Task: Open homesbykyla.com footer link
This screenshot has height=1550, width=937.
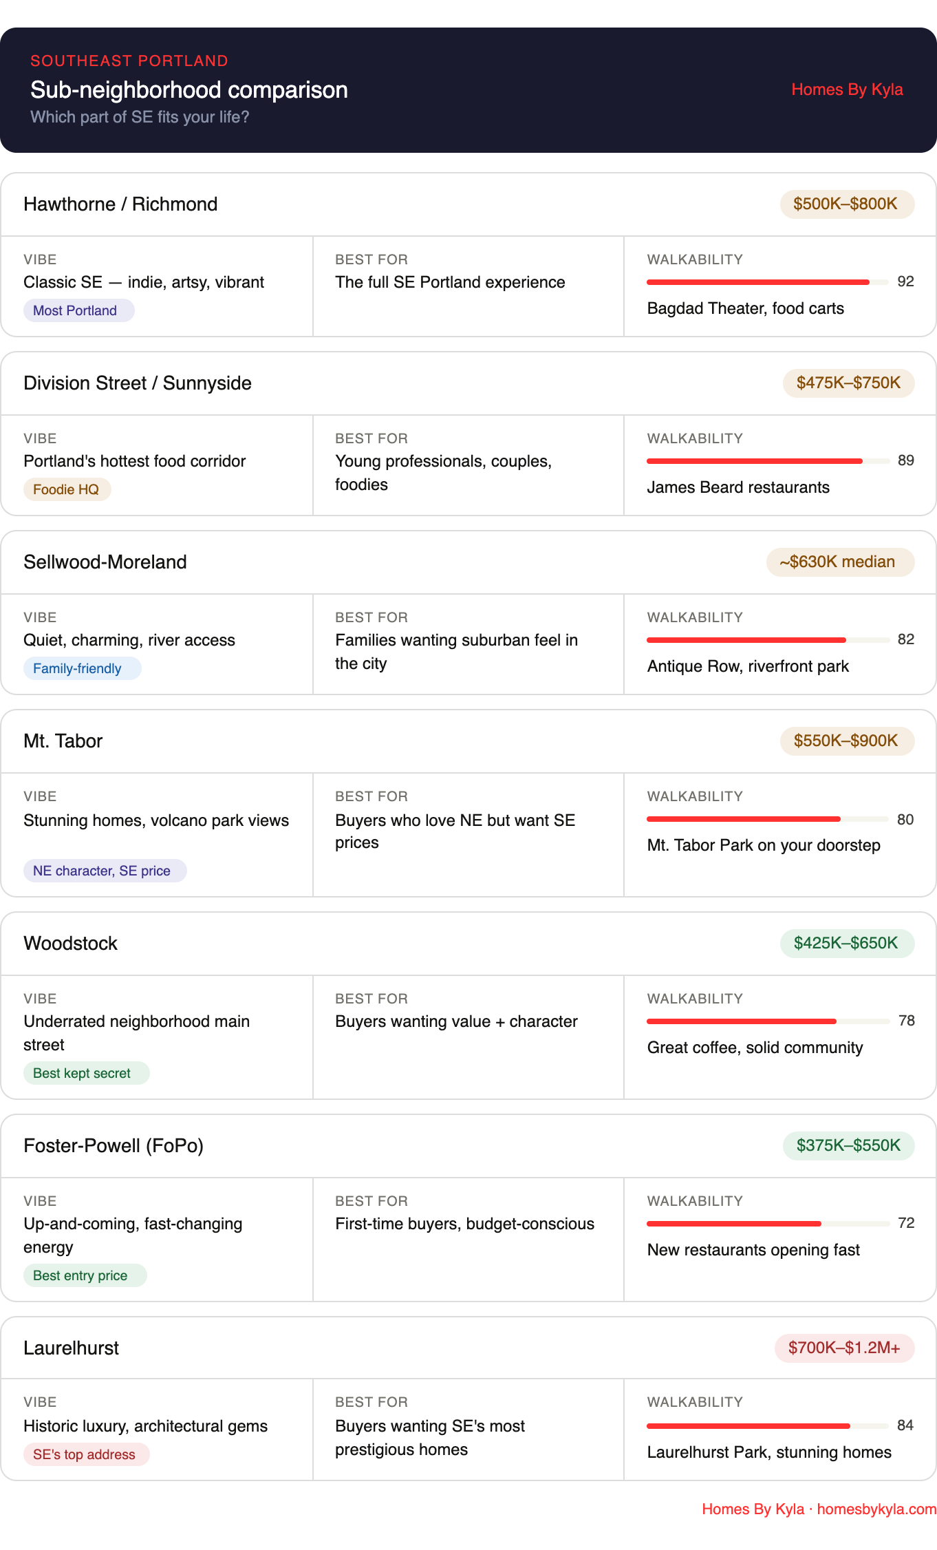Action: point(876,1509)
